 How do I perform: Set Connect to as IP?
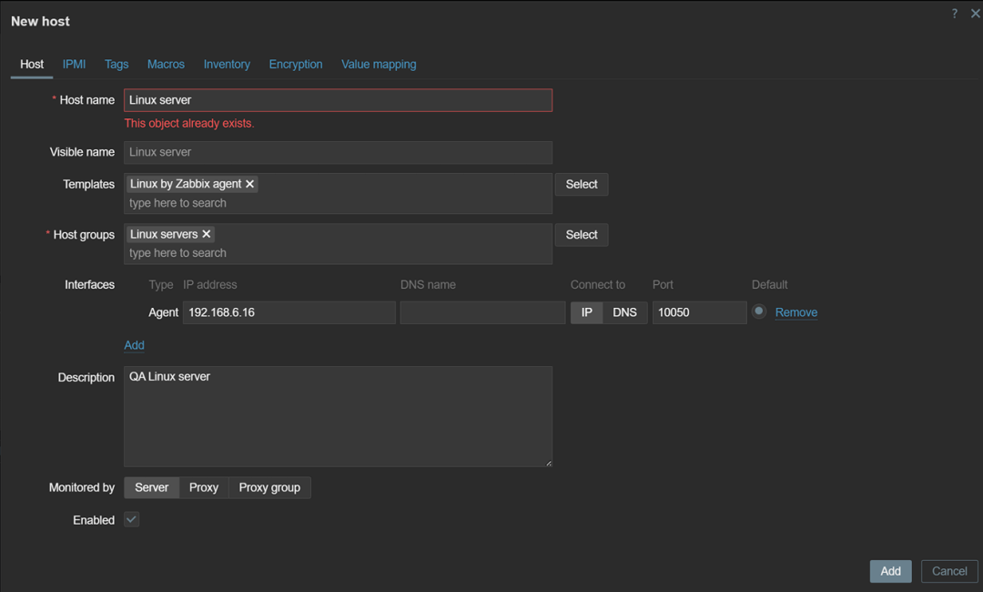coord(587,312)
